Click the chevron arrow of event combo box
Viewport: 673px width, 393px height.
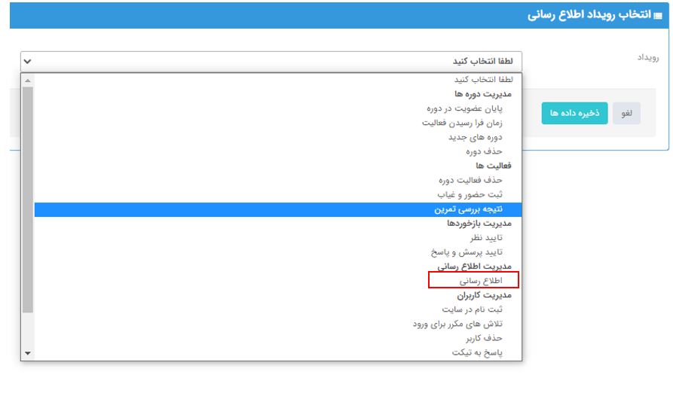pyautogui.click(x=27, y=61)
